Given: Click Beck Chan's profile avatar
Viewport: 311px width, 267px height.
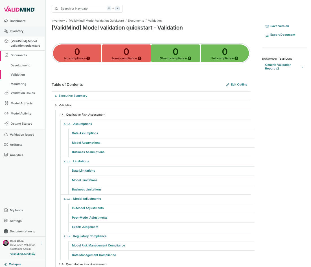Looking at the screenshot, I should pyautogui.click(x=6, y=243).
